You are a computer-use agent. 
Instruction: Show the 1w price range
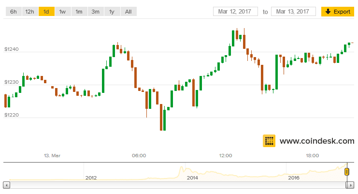[x=63, y=11]
